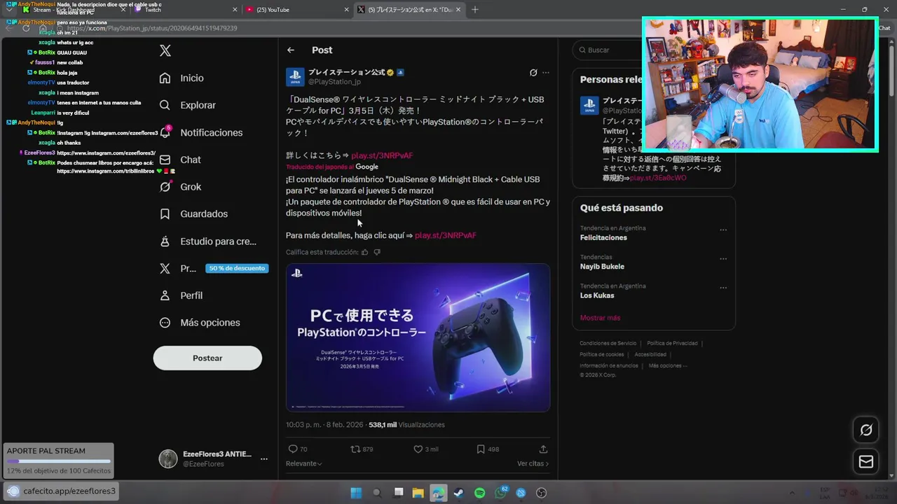Screen dimensions: 897x504
Task: Open the DualSense controller post image
Action: pos(418,337)
